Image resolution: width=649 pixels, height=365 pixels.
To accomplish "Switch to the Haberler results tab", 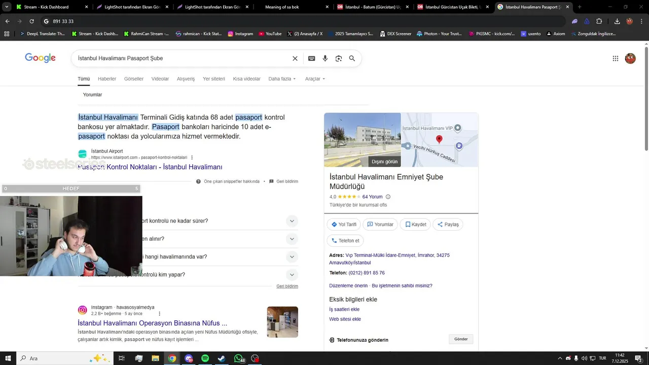I will pyautogui.click(x=107, y=79).
